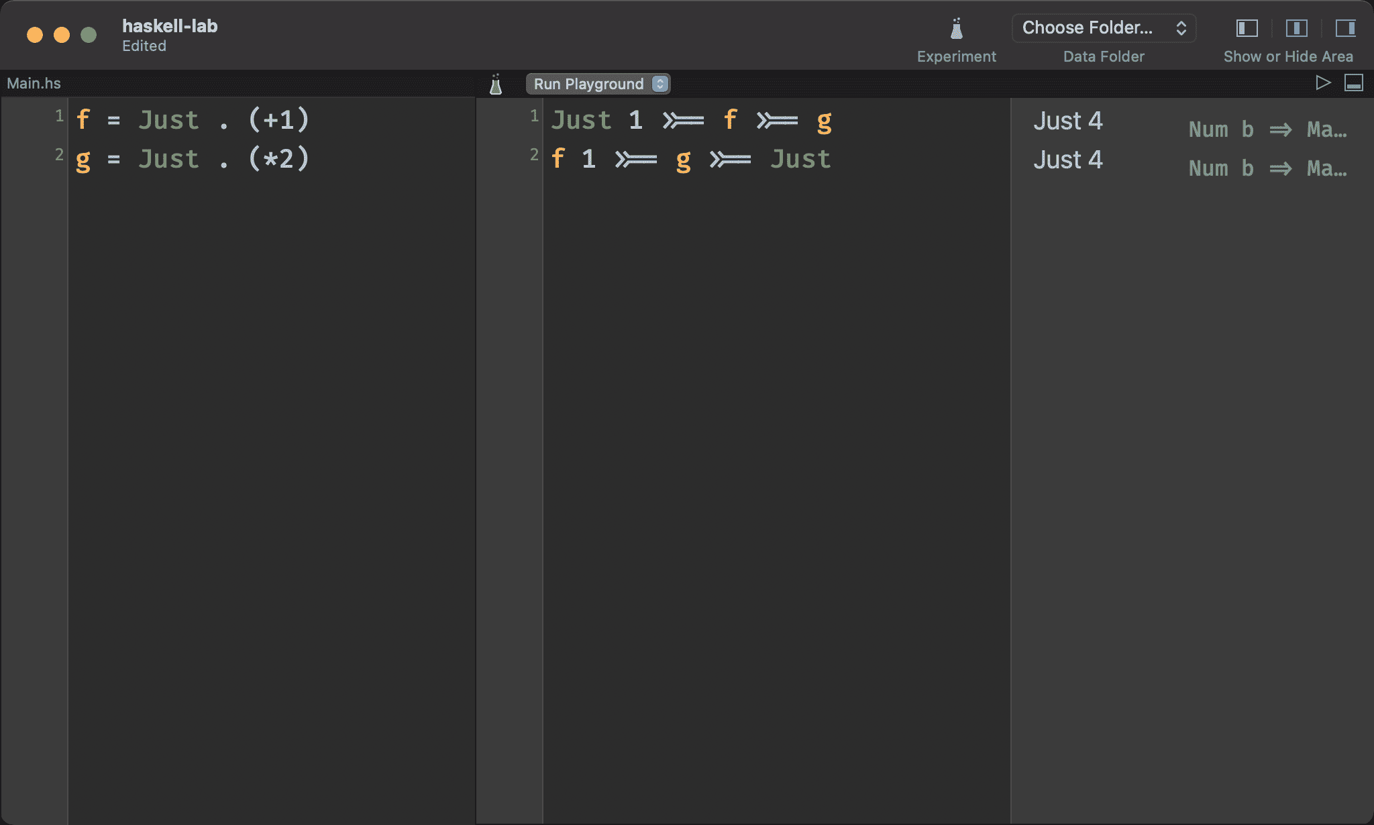This screenshot has width=1374, height=825.
Task: Click line number 1 in playground gutter
Action: 534,116
